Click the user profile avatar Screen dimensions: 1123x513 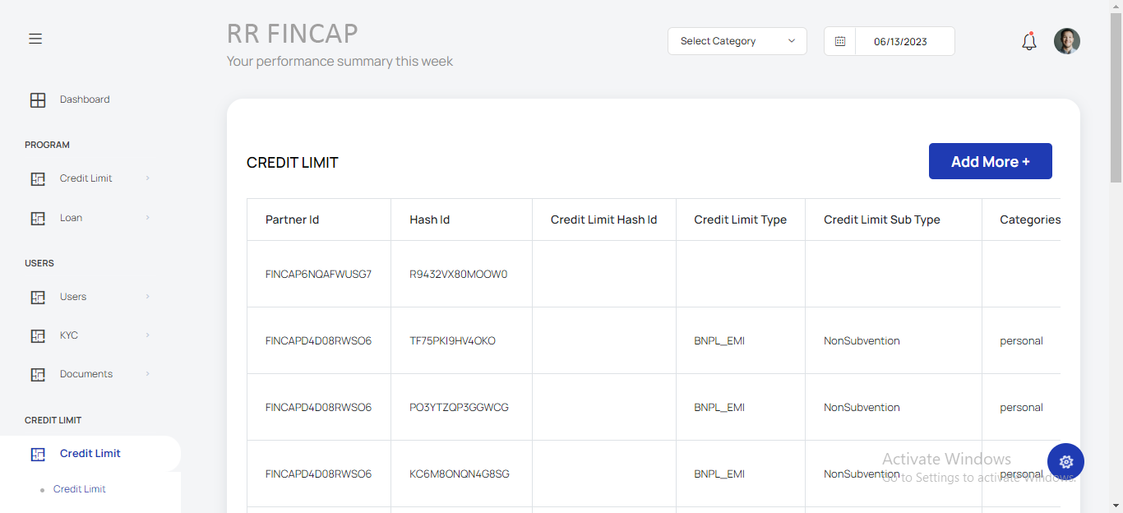[x=1066, y=41]
